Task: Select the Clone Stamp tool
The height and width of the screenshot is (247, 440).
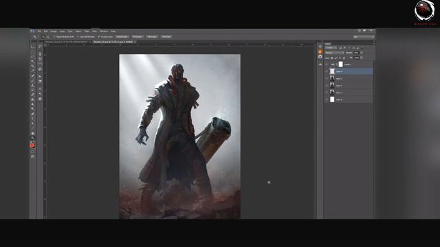Action: pyautogui.click(x=32, y=85)
